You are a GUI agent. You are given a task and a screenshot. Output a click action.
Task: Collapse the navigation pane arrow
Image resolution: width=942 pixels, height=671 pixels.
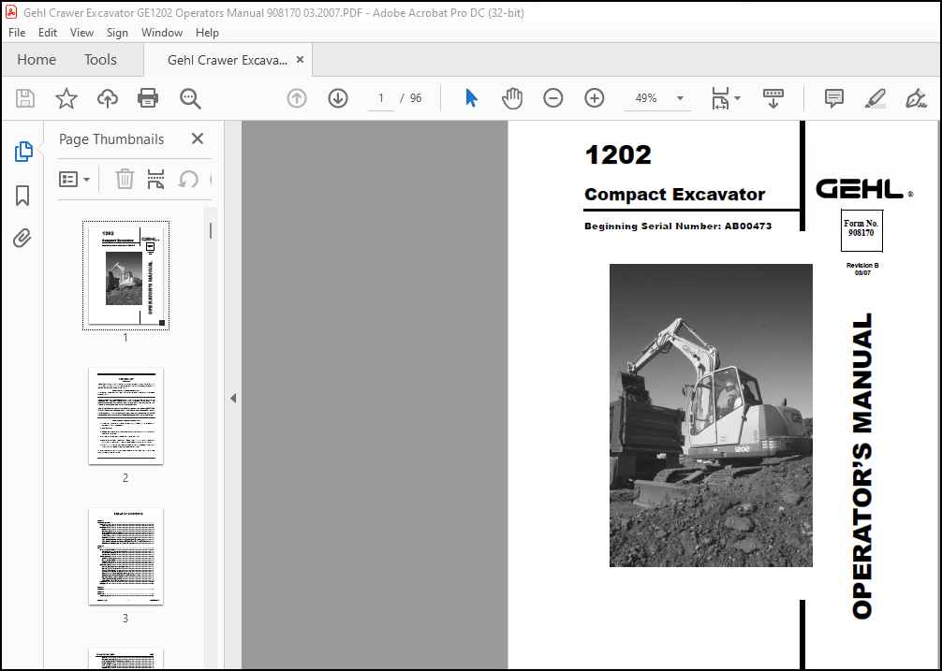coord(233,398)
